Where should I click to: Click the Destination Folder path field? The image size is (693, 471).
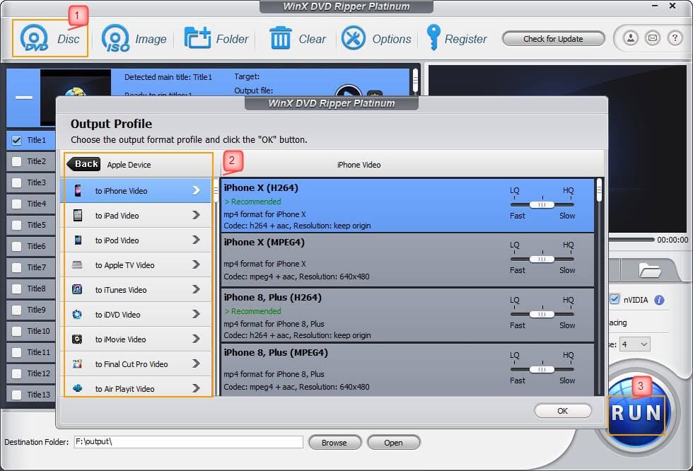[188, 442]
